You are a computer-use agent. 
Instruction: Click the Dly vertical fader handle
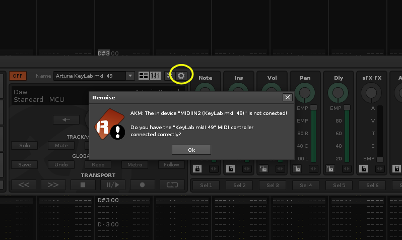point(347,107)
